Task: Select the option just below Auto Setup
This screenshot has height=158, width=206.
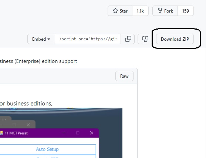Action: pos(47,156)
